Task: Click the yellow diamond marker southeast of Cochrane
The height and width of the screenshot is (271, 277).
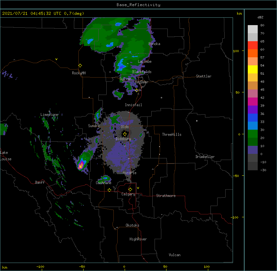Action: (109, 190)
